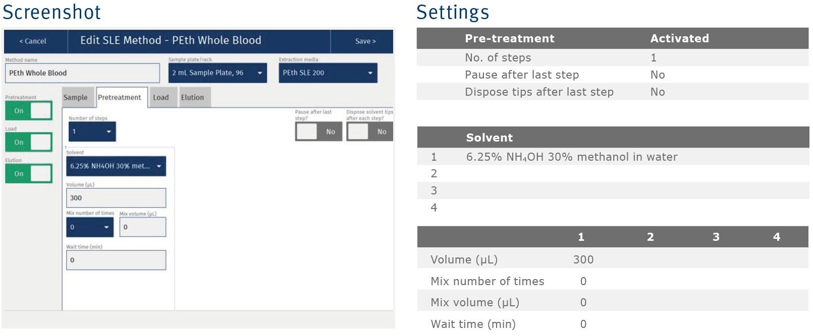
Task: Open the Extraction media dropdown
Action: 328,73
